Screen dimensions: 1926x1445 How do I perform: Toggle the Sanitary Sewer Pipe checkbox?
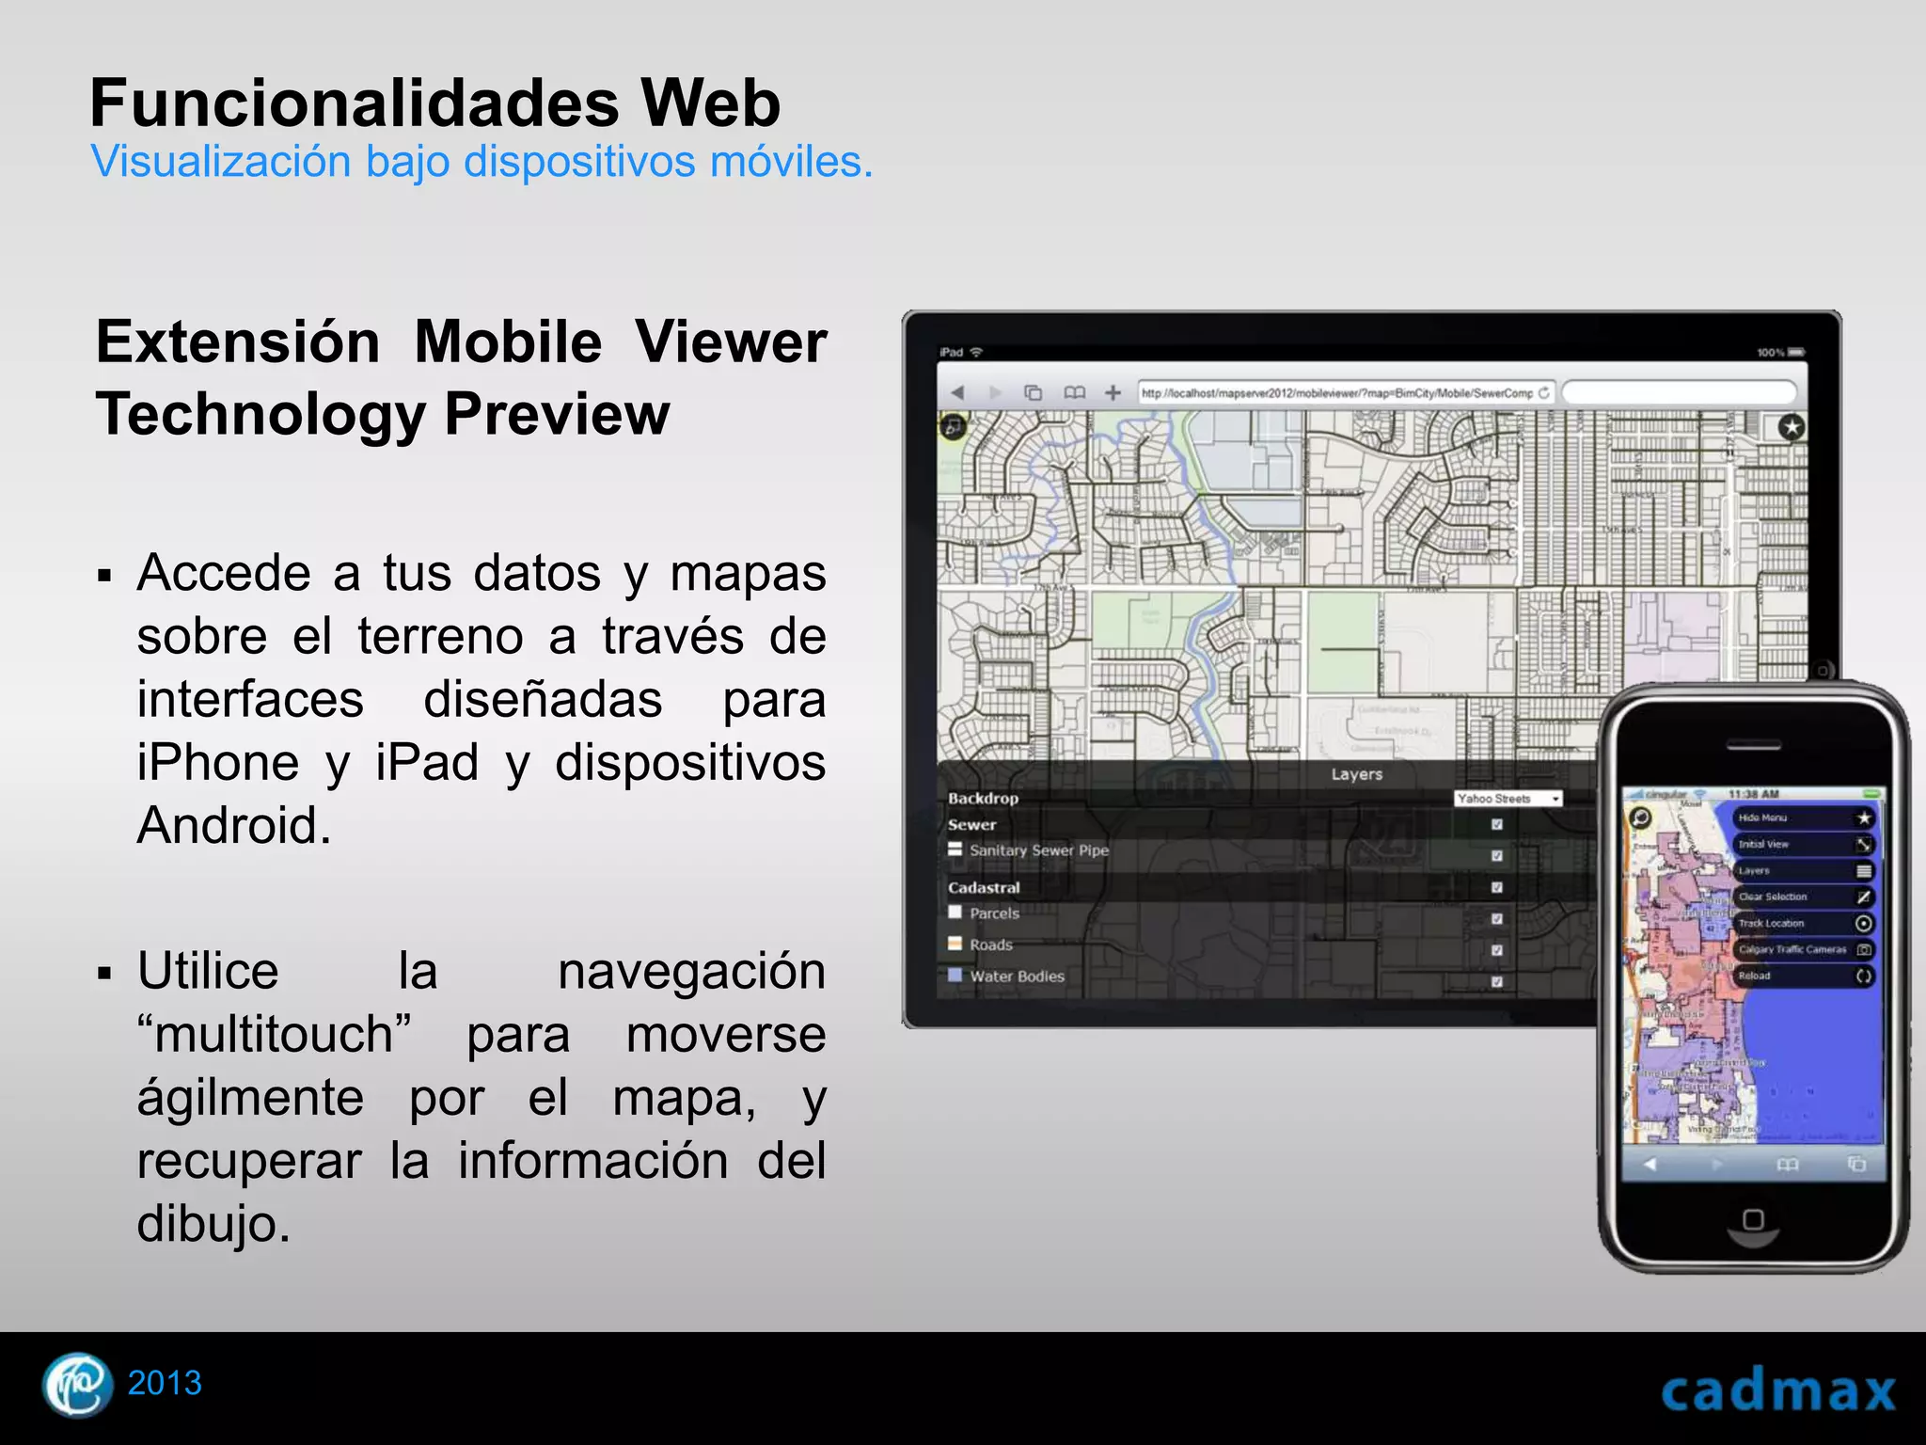[x=1497, y=856]
